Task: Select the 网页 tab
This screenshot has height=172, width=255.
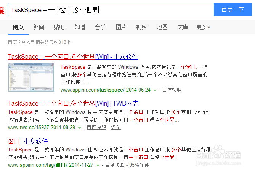Action: 18,27
